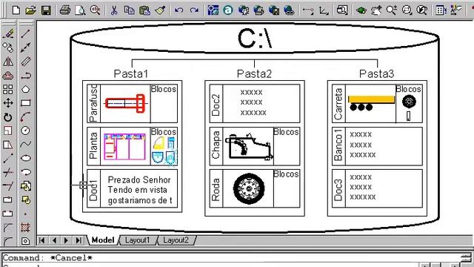This screenshot has width=474, height=267.
Task: Save the drawing with the floppy disk icon
Action: [46, 10]
